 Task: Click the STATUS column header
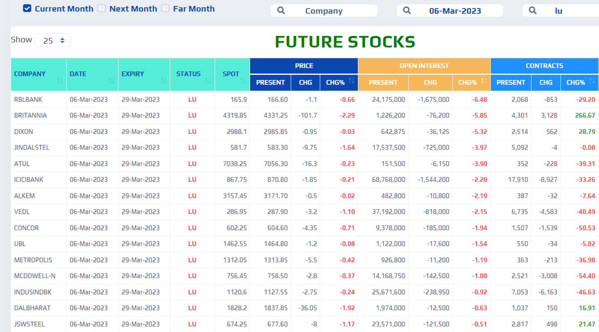(x=192, y=74)
